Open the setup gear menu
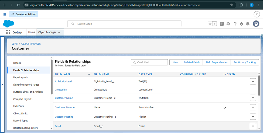This screenshot has width=263, height=133. point(241,24)
